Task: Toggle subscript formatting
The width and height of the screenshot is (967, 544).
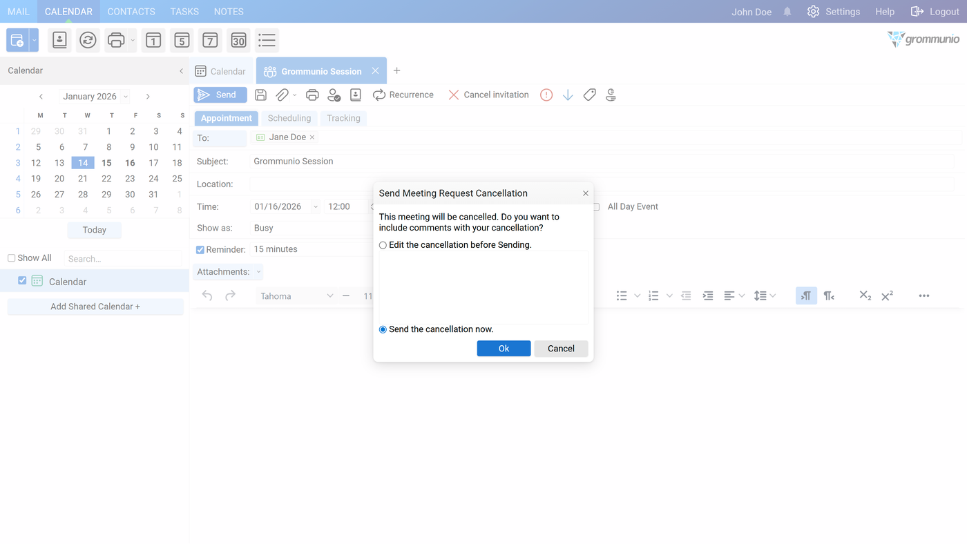Action: point(865,295)
